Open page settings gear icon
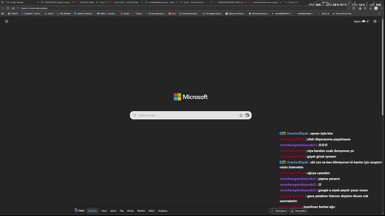Viewport: 385px width, 216px height. click(375, 21)
